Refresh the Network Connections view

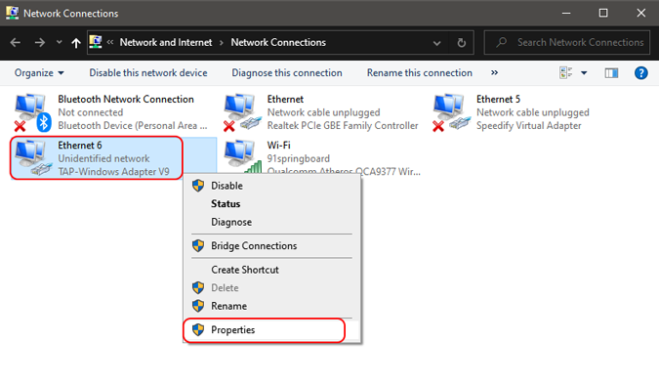click(462, 42)
